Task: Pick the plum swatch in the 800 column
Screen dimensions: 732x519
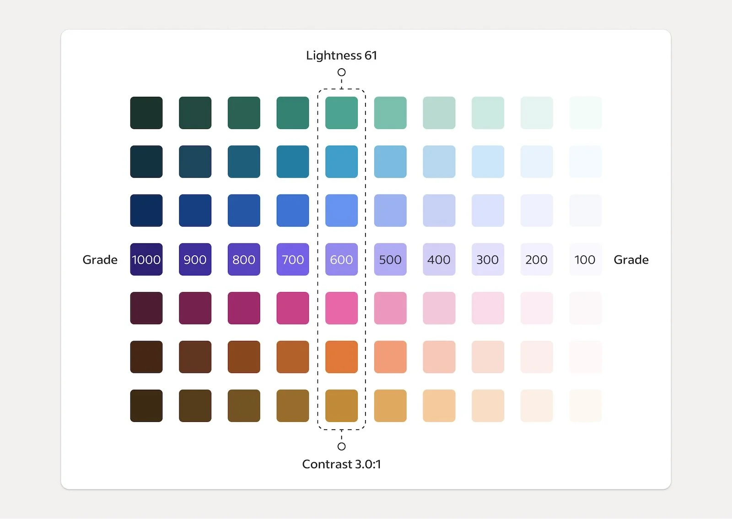Action: tap(244, 308)
